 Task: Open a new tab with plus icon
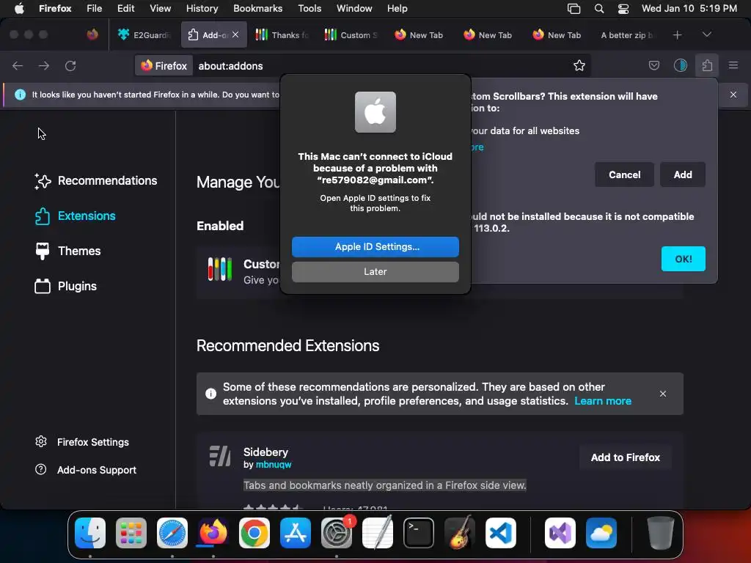[x=677, y=35]
